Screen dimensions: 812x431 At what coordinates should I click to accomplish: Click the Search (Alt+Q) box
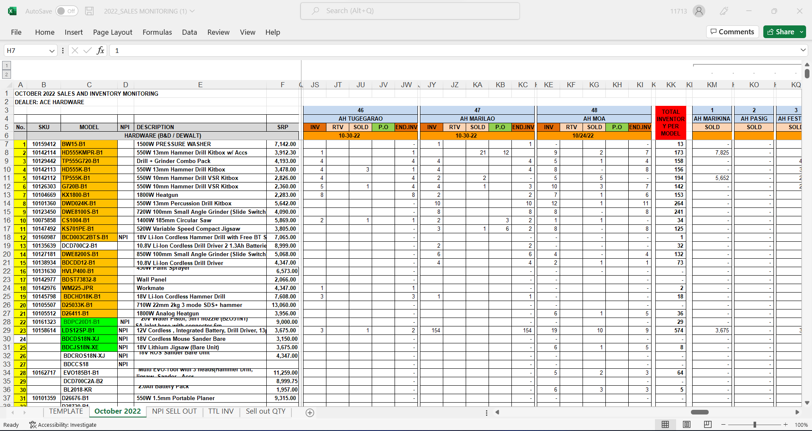(410, 11)
